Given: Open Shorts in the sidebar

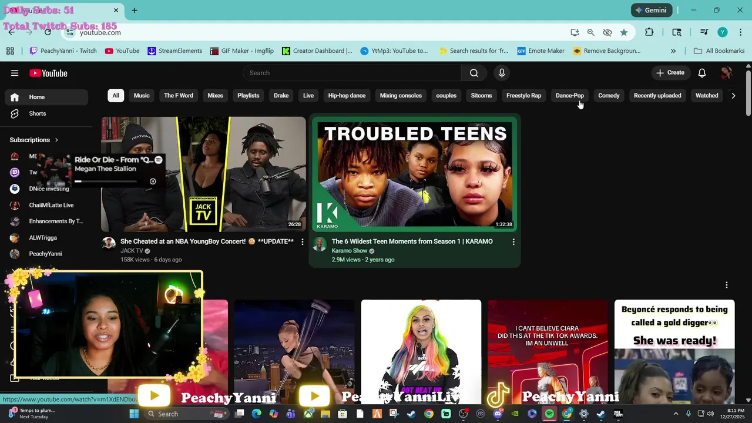Looking at the screenshot, I should 47,113.
